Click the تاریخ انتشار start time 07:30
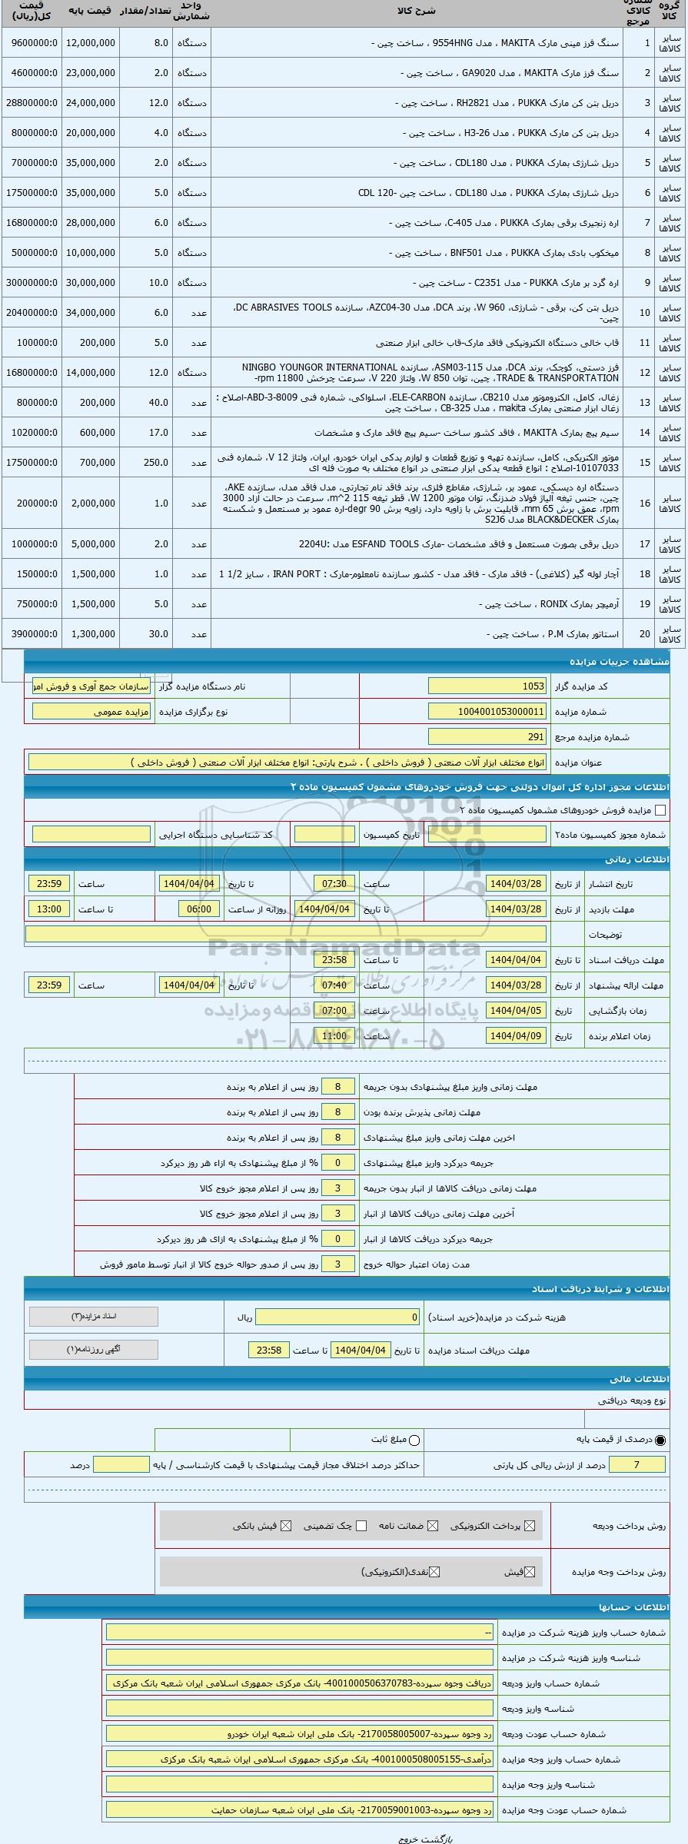 pyautogui.click(x=335, y=884)
